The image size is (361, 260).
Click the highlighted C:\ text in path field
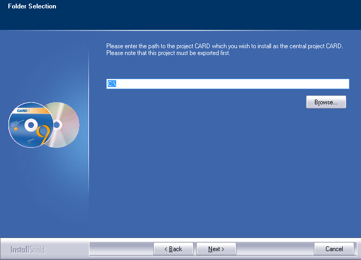(x=111, y=84)
